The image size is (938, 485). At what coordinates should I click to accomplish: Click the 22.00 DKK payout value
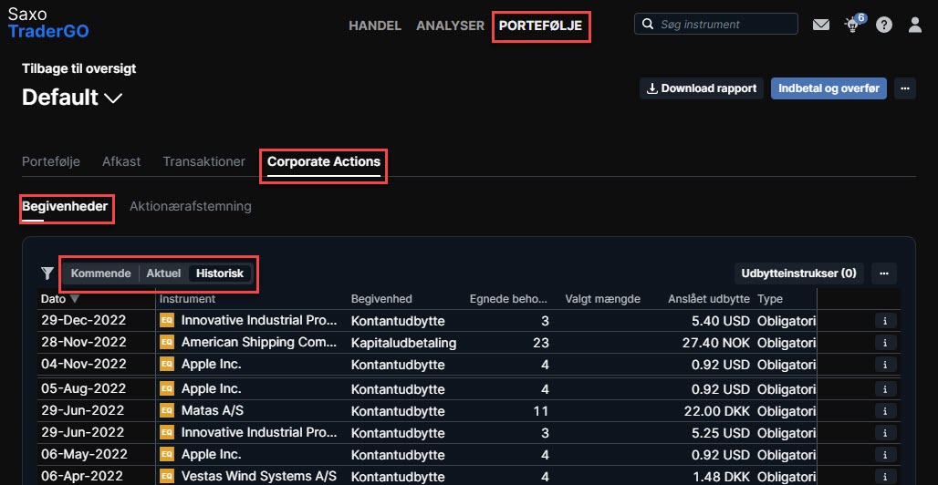(716, 411)
